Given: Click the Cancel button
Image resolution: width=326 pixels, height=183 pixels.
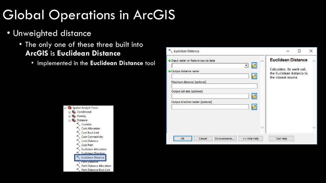Looking at the screenshot, I should 203,139.
